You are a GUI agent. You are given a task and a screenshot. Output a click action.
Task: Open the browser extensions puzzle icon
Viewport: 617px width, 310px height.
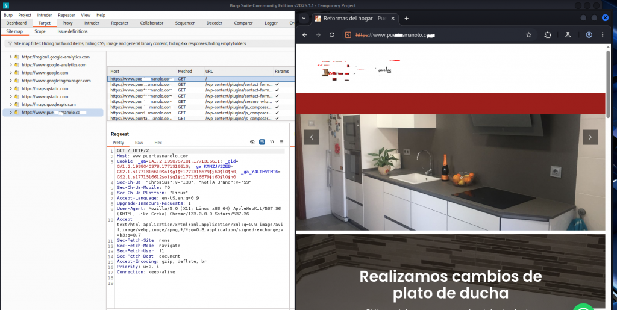point(548,35)
